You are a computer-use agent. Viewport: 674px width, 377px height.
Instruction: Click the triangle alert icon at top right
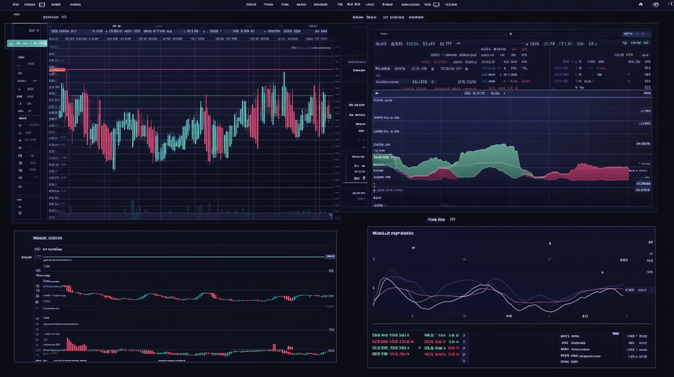point(640,4)
